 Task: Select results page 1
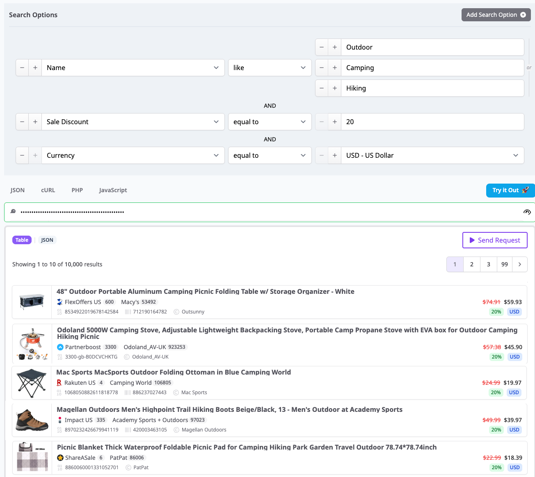click(x=455, y=264)
